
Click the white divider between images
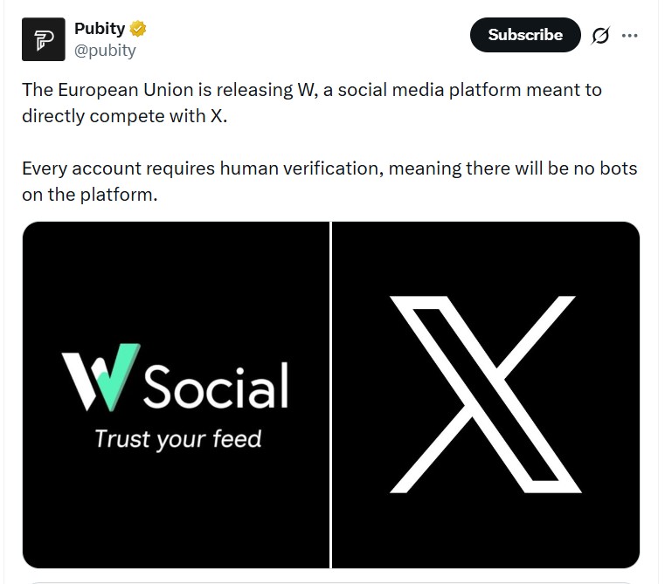[x=330, y=395]
